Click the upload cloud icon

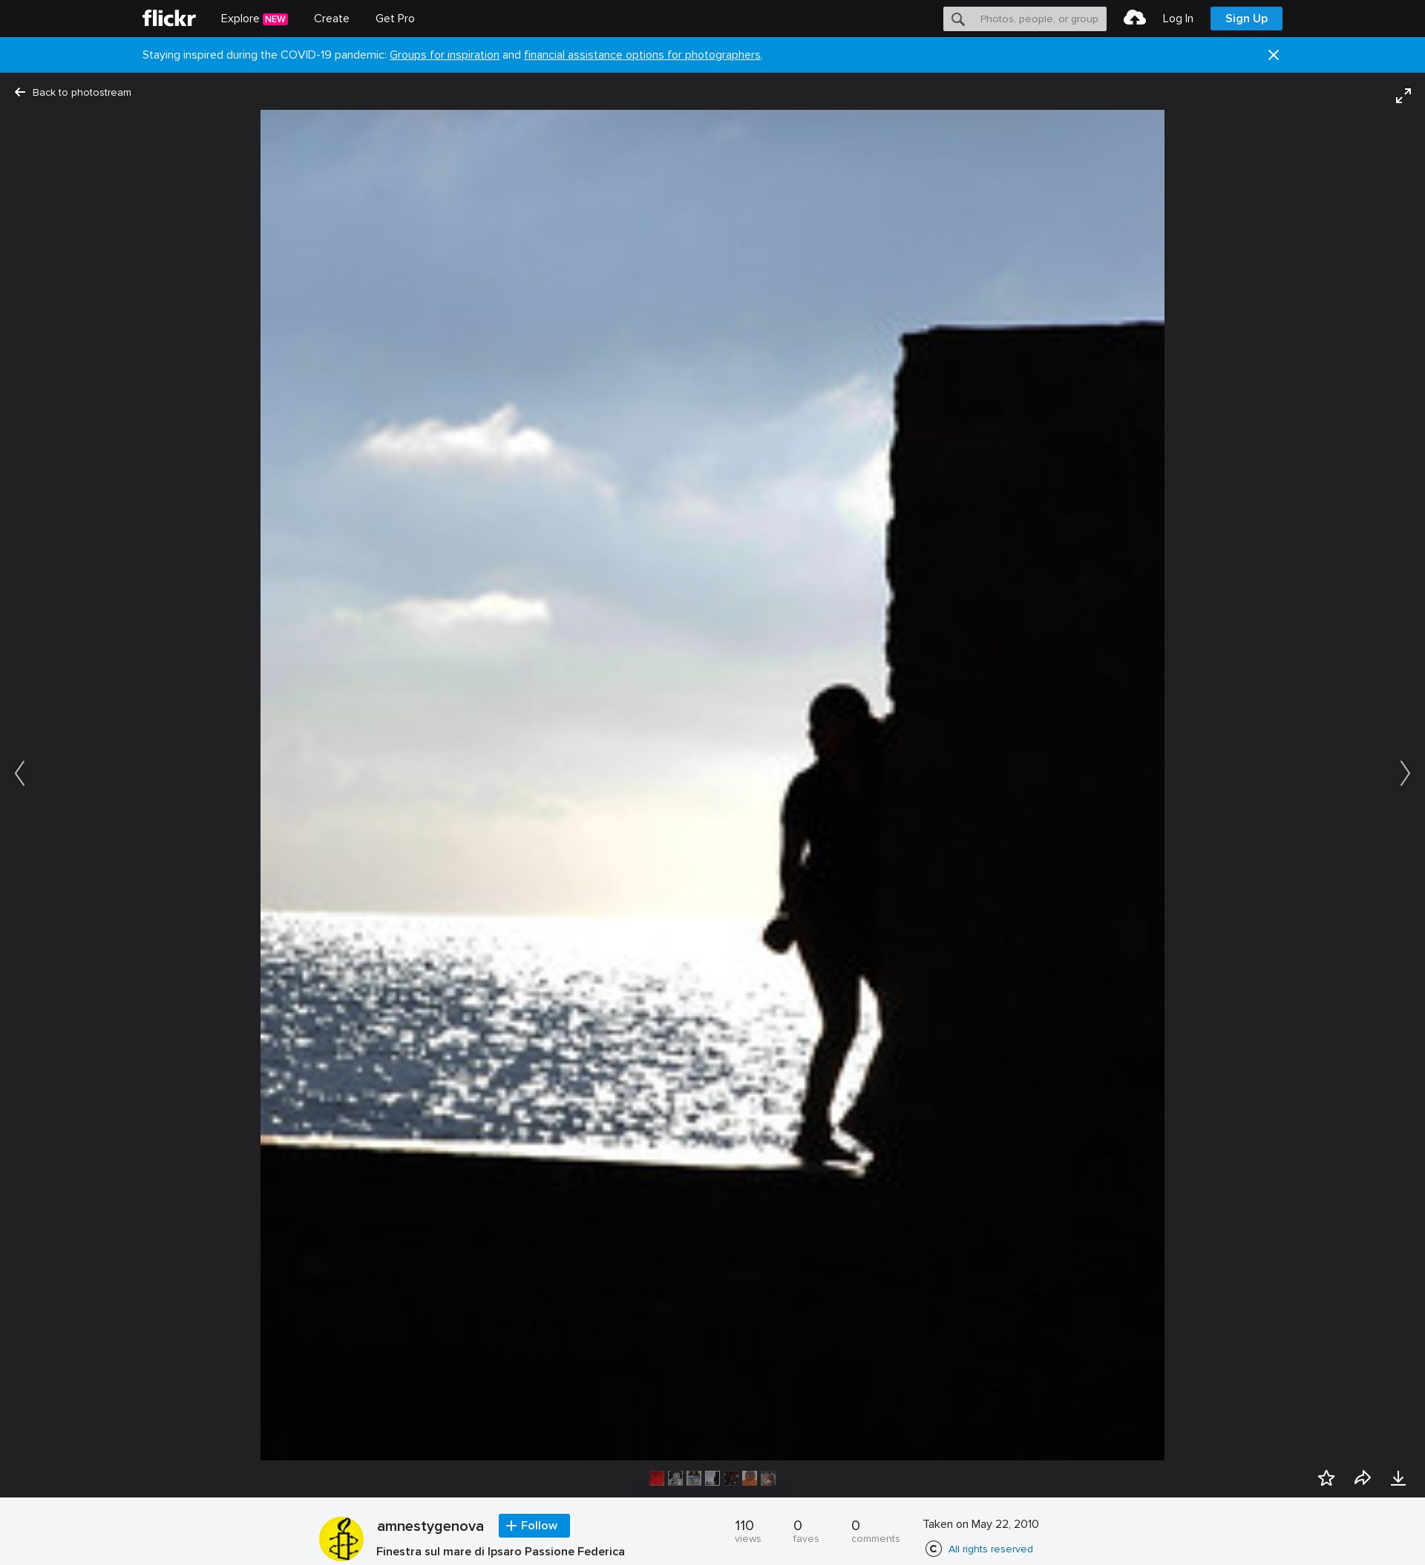coord(1134,19)
